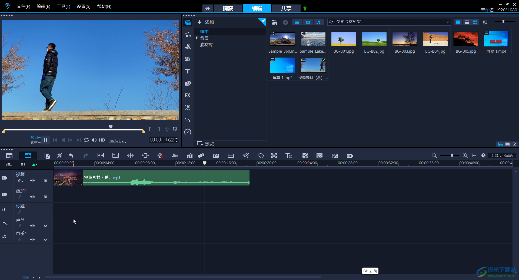
Task: Open the Speed gauge library icon
Action: (x=188, y=132)
